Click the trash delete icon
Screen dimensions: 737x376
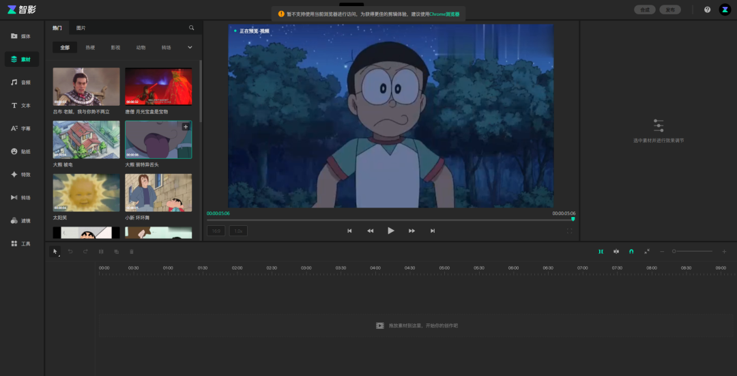click(x=132, y=251)
